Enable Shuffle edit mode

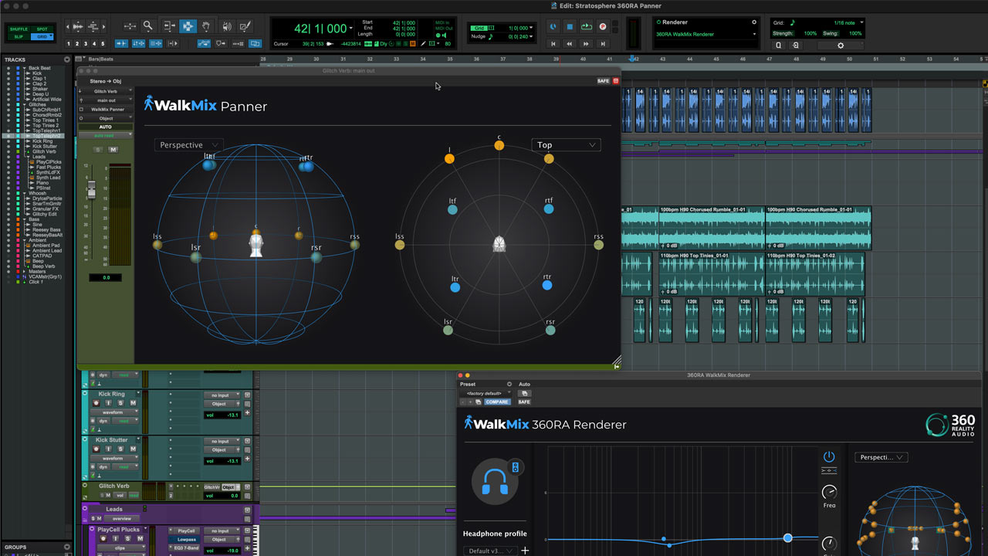tap(19, 29)
